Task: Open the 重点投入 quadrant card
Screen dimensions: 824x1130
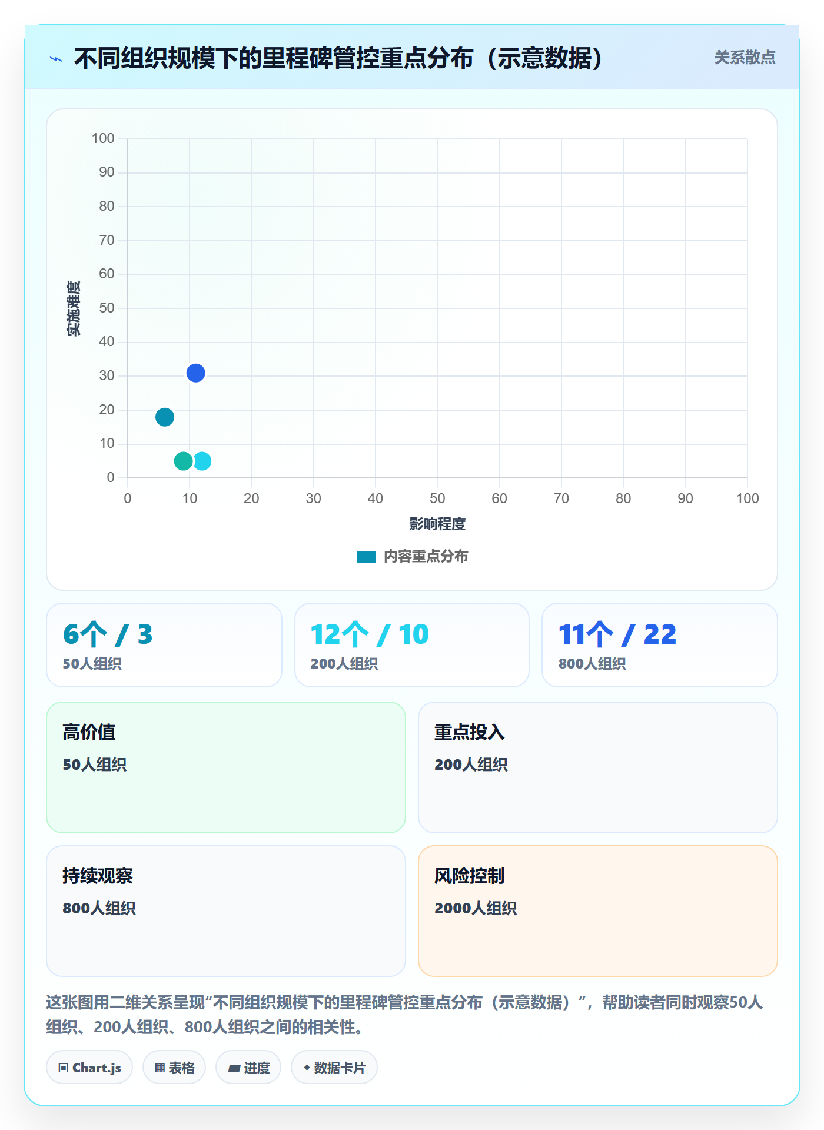Action: click(x=598, y=767)
